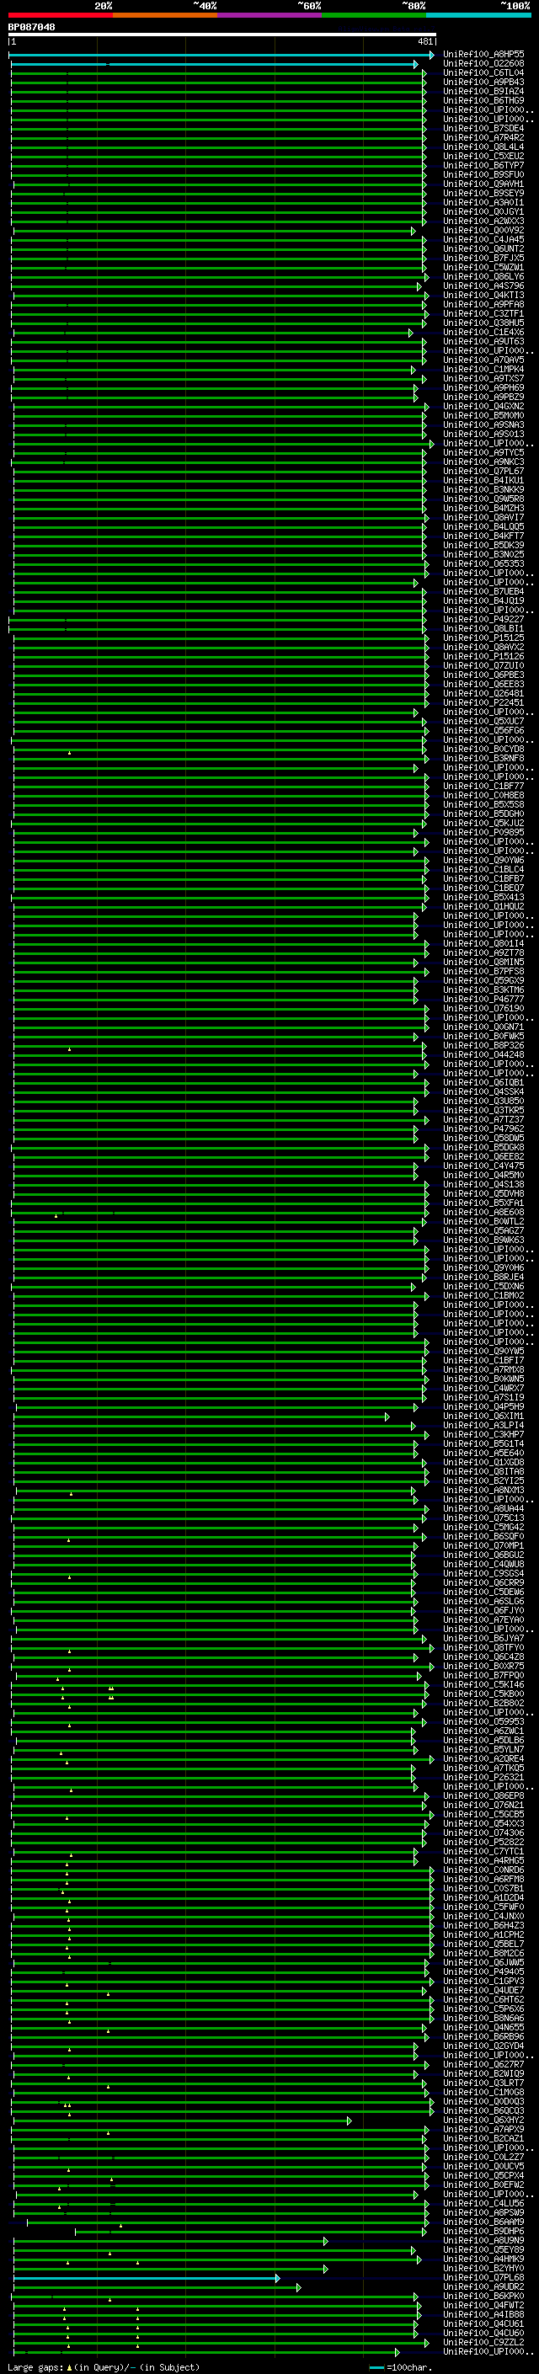The width and height of the screenshot is (539, 2374).
Task: Open the UniRef100_P22451 hit
Action: [483, 702]
